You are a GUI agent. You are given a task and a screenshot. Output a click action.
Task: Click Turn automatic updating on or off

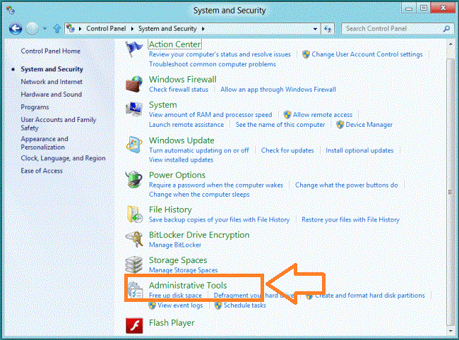click(x=199, y=150)
